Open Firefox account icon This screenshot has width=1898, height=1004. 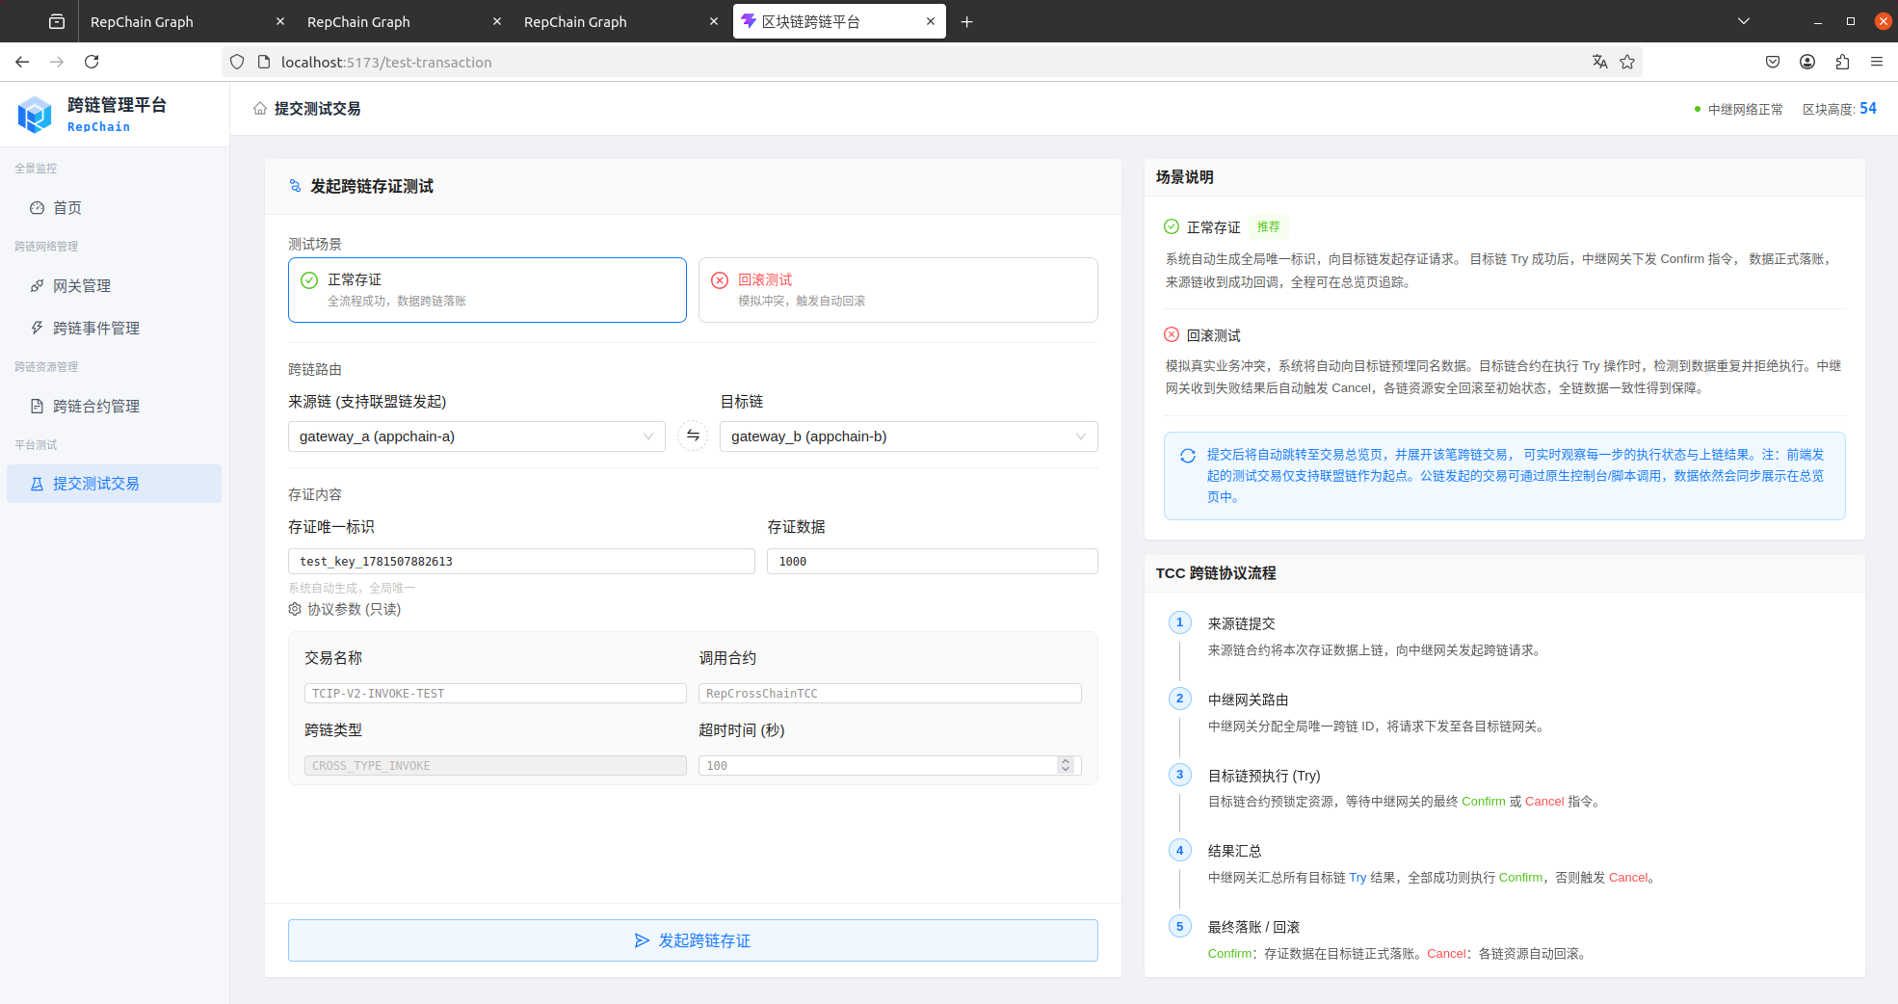1807,62
